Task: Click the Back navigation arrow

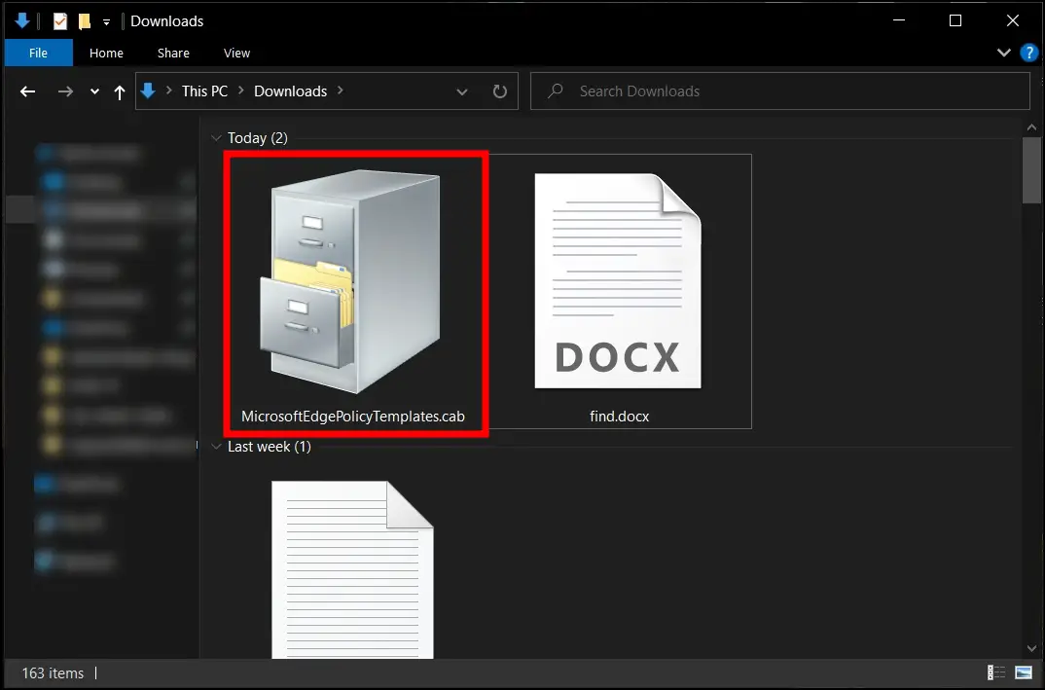Action: point(27,91)
